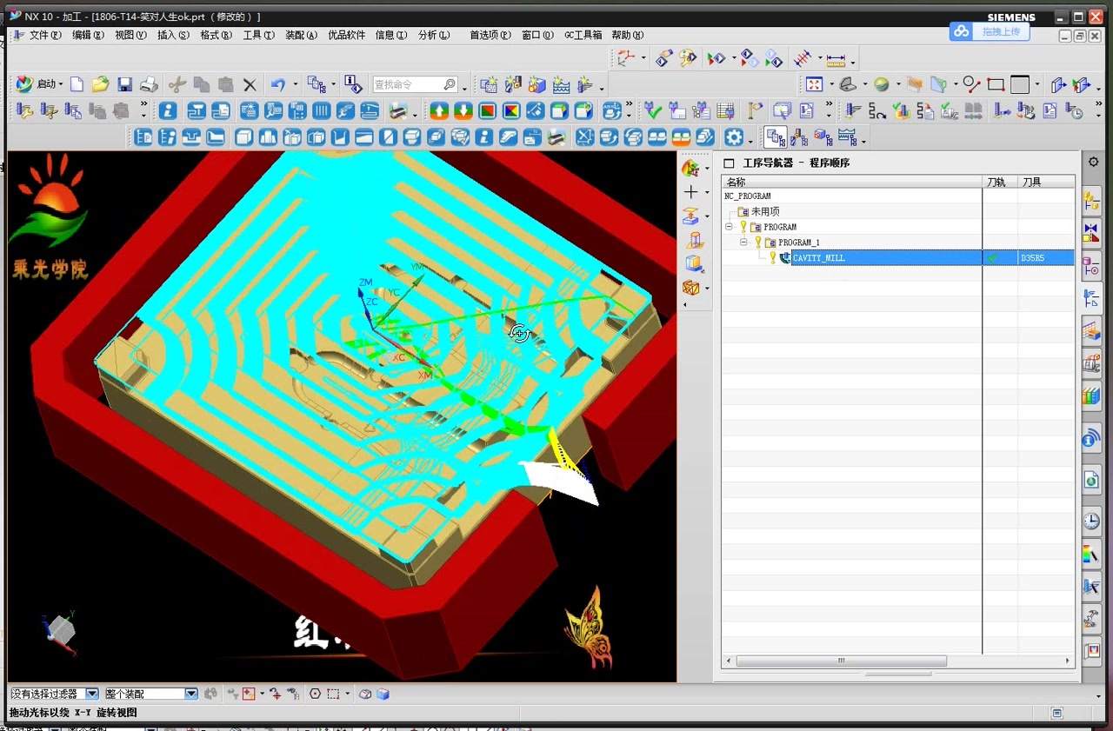Click into the 查找命令 search field
This screenshot has height=731, width=1113.
[x=415, y=84]
